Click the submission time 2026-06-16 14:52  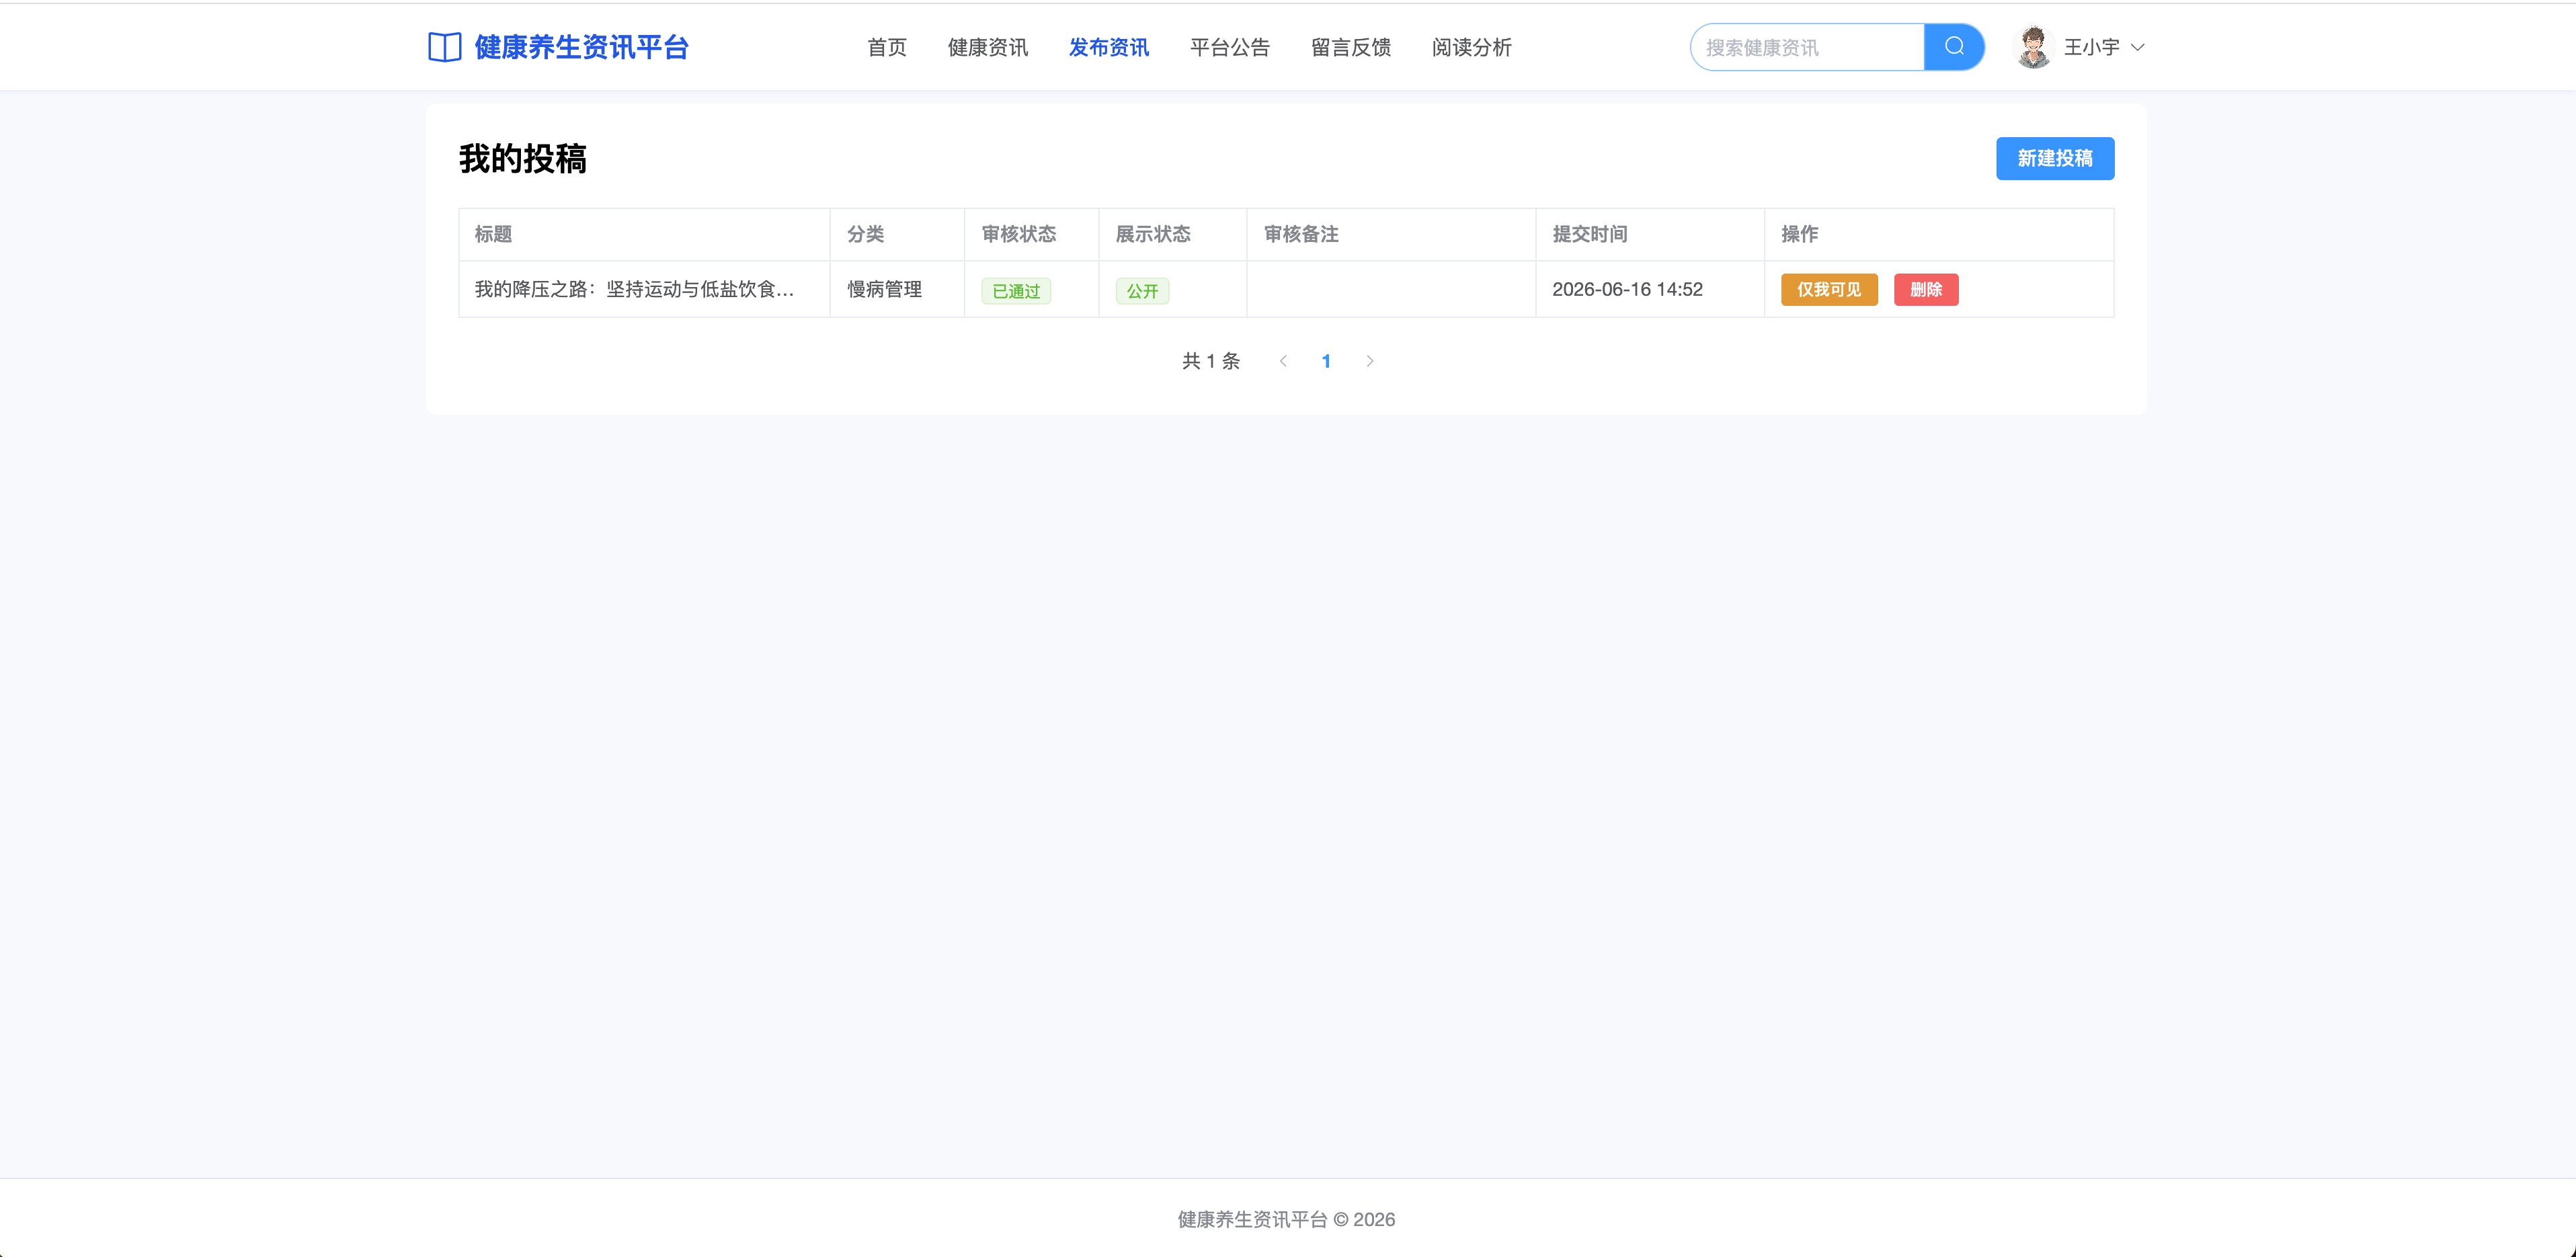1627,289
